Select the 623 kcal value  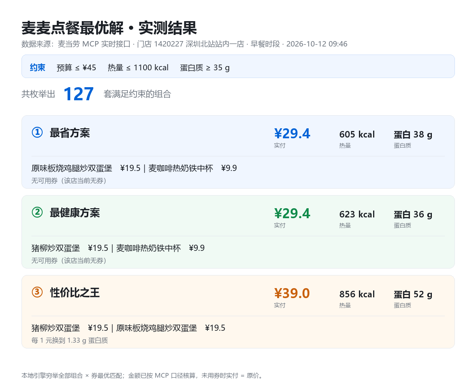coord(357,214)
